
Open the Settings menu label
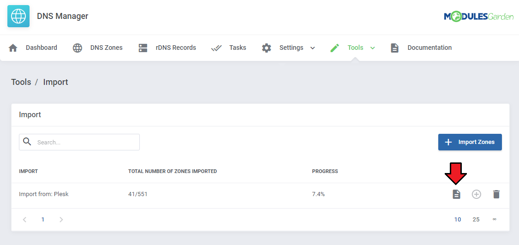point(291,48)
